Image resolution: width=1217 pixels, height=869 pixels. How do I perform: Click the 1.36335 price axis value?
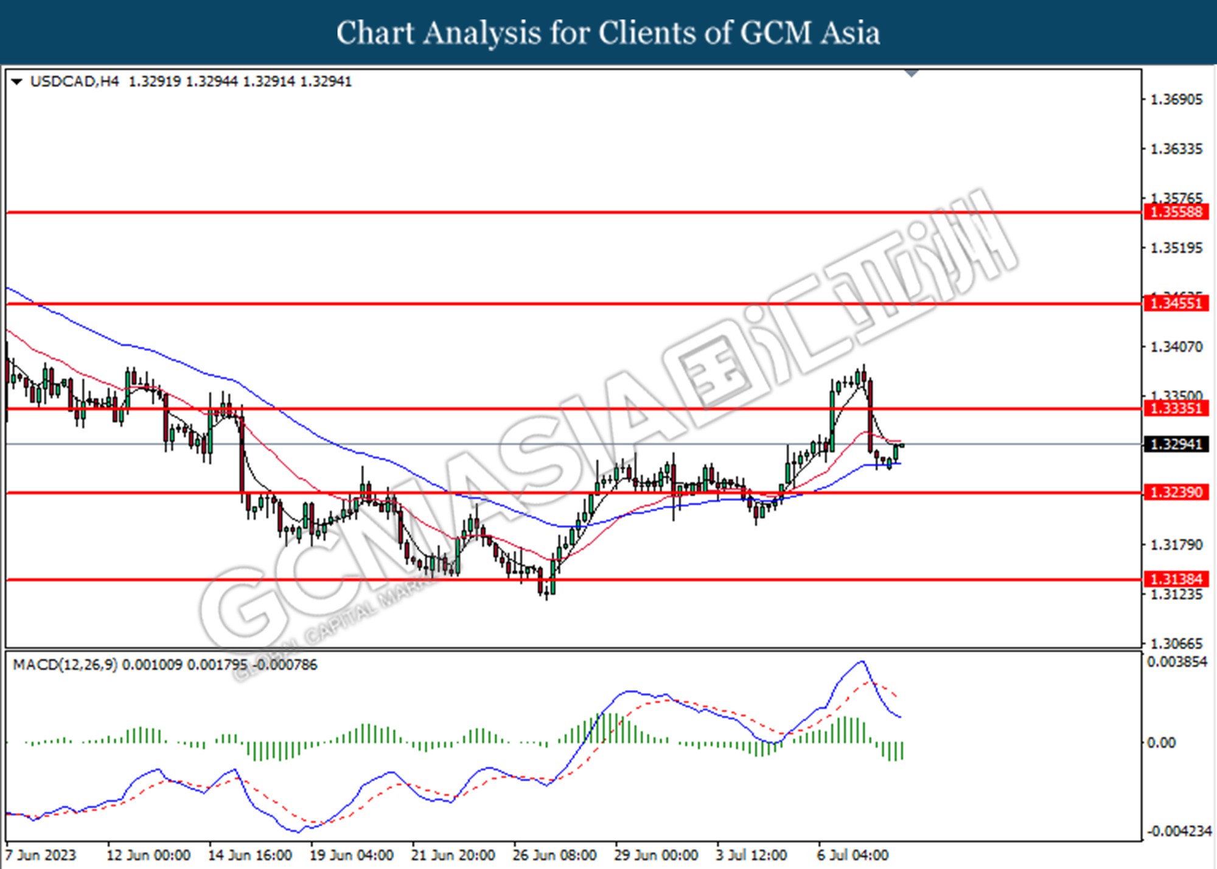pyautogui.click(x=1176, y=149)
